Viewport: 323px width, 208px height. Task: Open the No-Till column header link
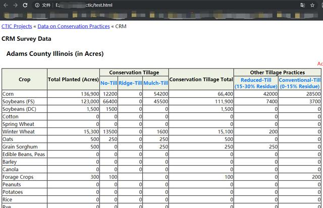(109, 83)
